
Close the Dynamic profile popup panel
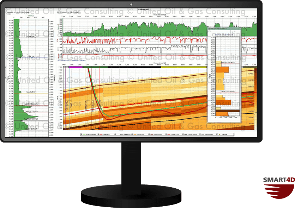239,29
